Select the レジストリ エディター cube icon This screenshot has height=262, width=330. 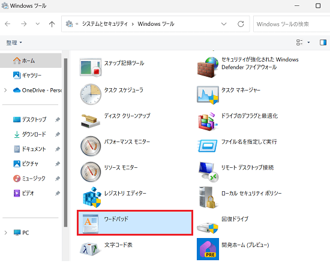(92, 197)
